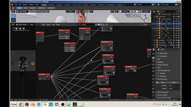Open the Shading dropdown

click(147, 12)
